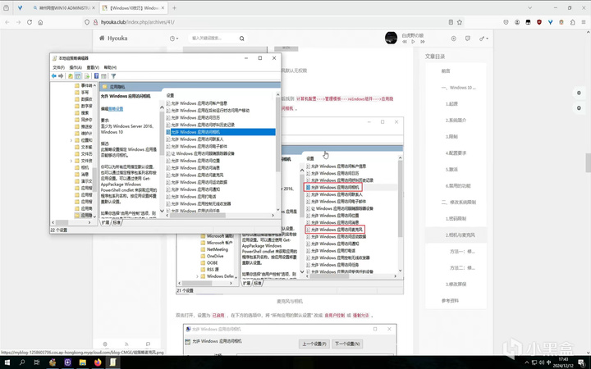Show hidden system tray icons chevron
Viewport: 591px width, 369px height.
click(526, 362)
